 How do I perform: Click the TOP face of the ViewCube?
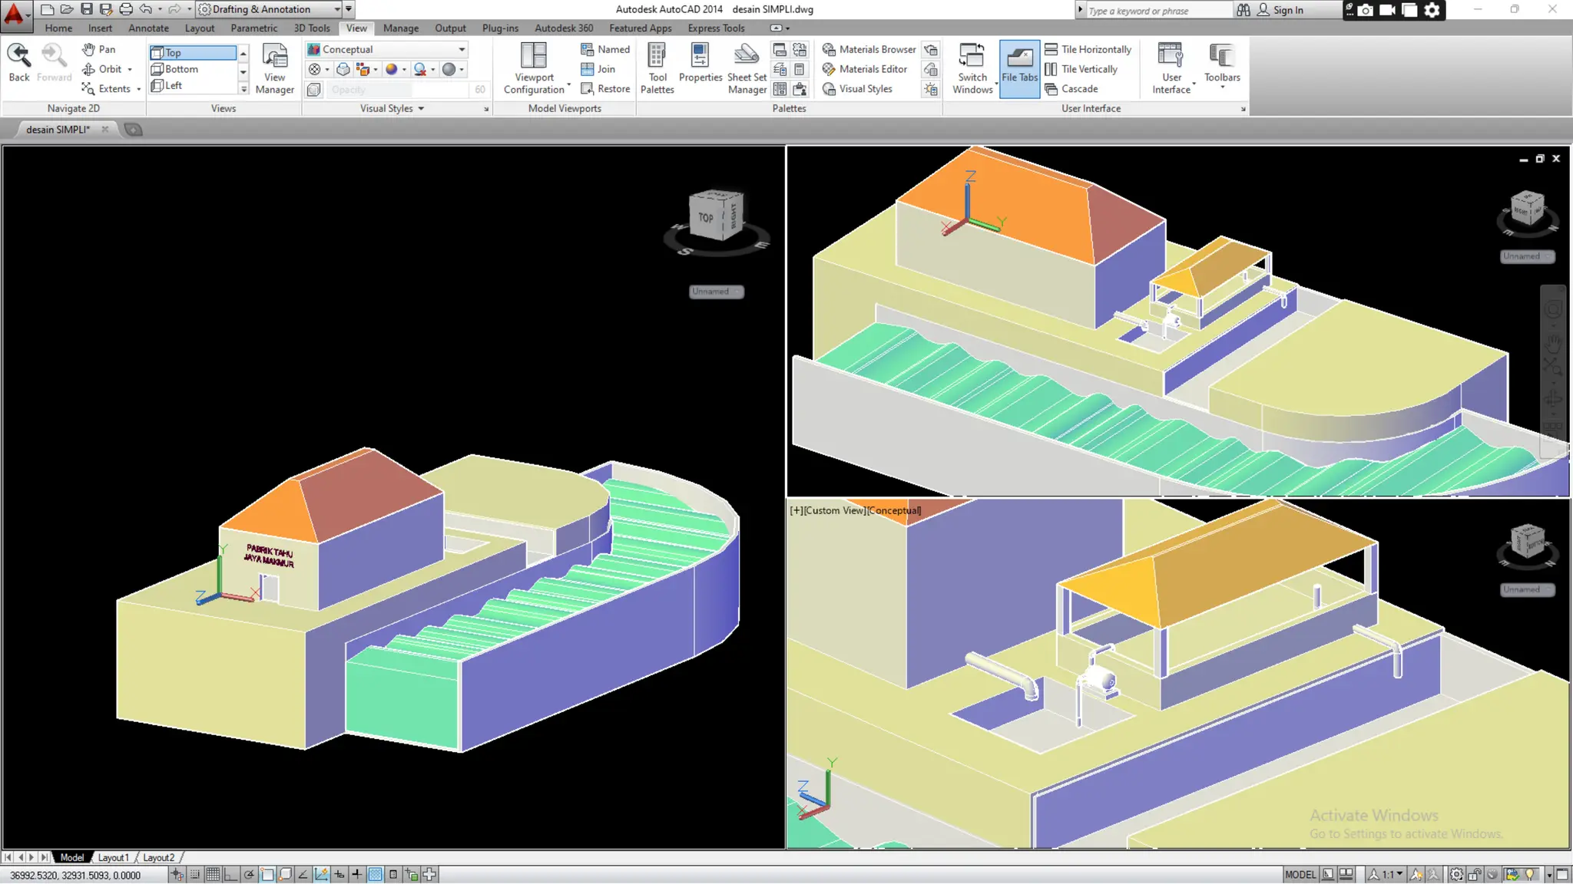(x=706, y=218)
